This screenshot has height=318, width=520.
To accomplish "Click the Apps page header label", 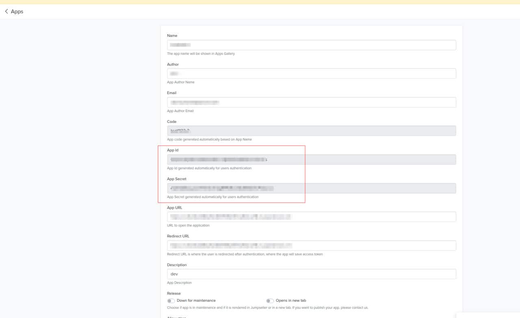I will pos(16,11).
